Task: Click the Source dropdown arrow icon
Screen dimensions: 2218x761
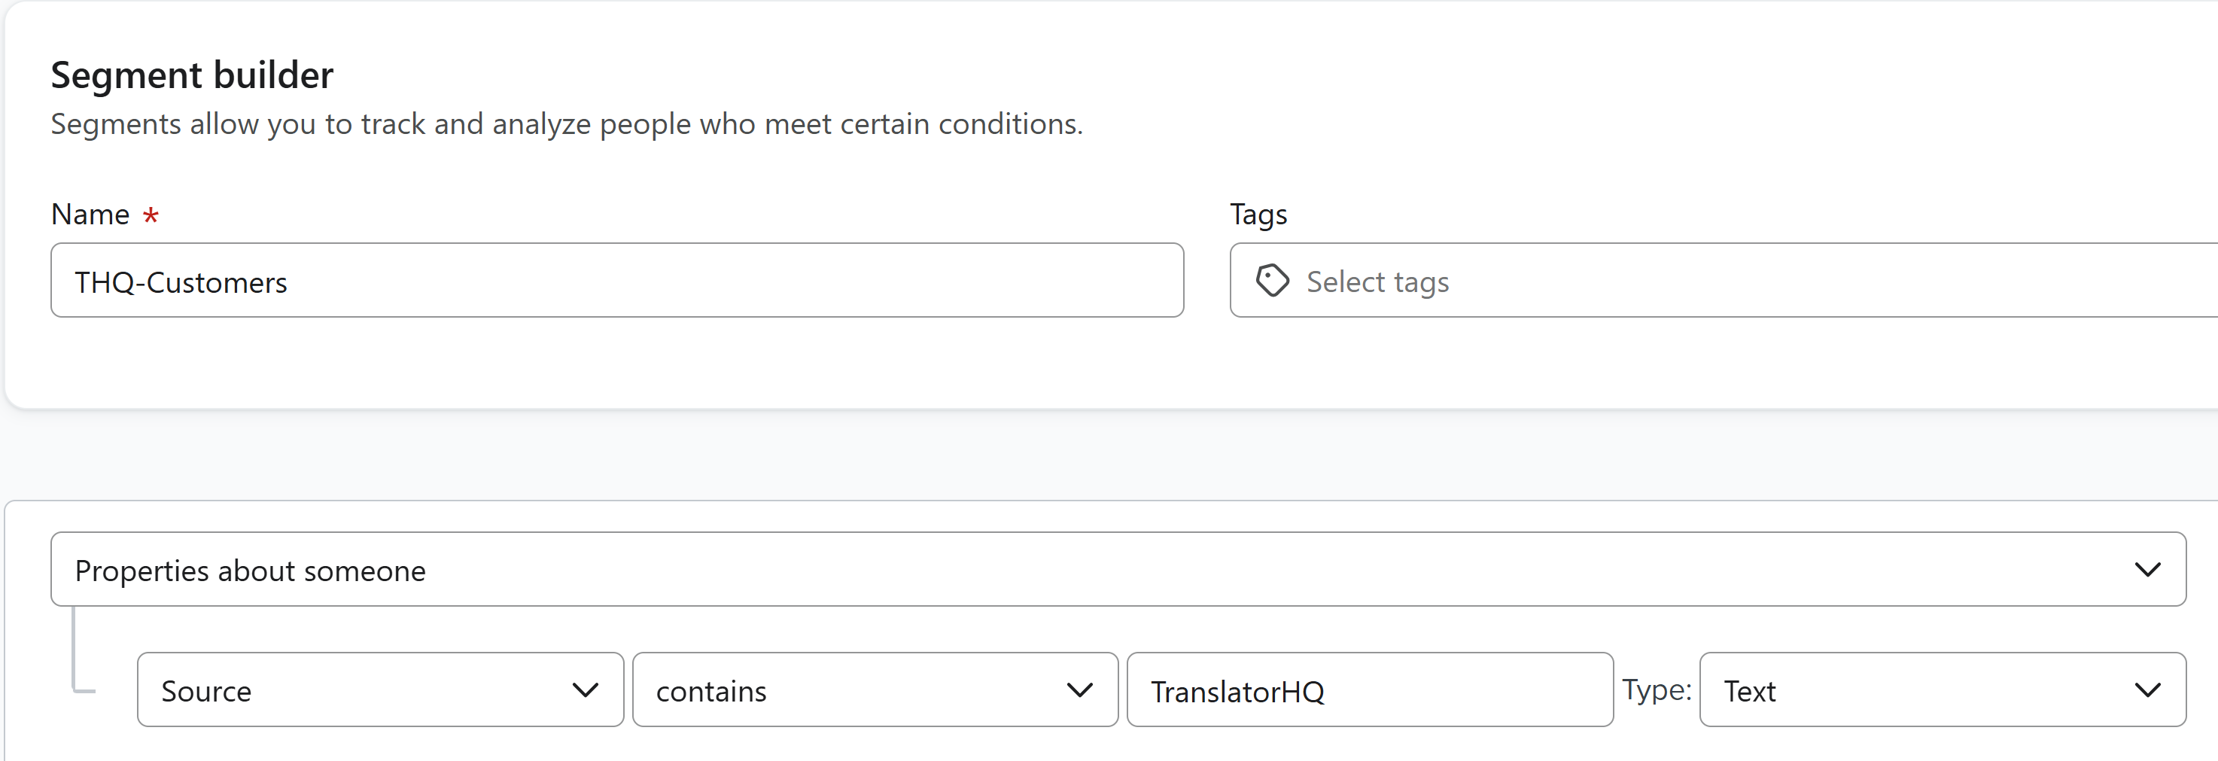Action: click(586, 690)
